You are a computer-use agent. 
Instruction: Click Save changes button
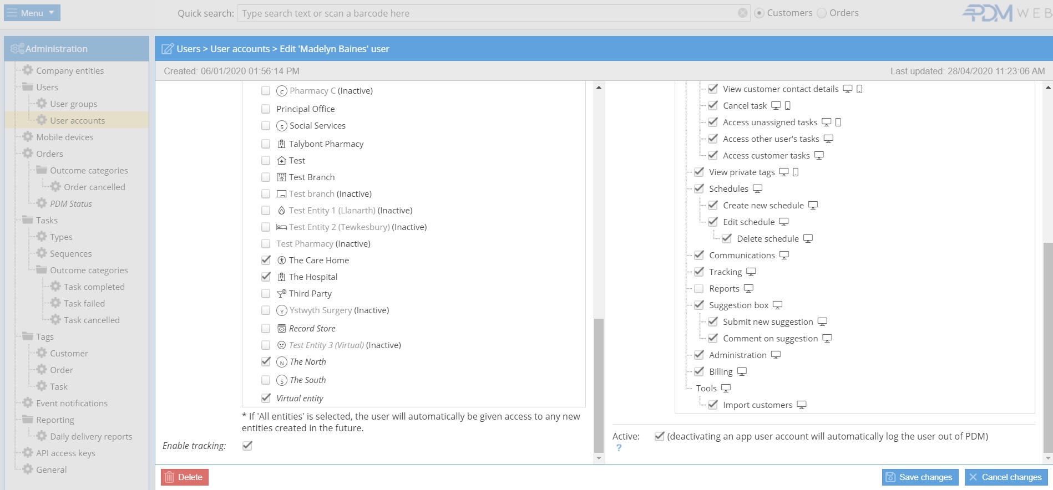(x=919, y=477)
